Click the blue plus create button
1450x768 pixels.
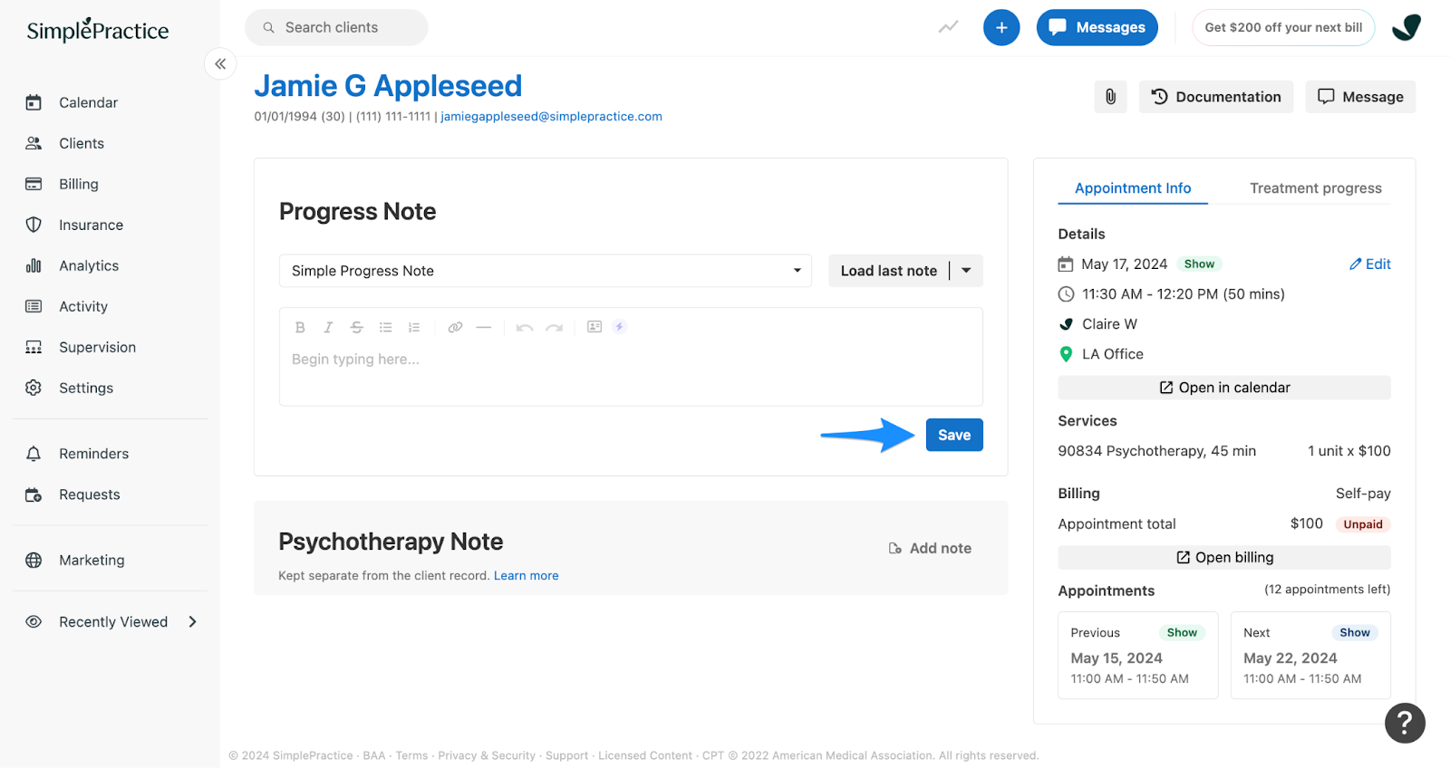[1001, 27]
